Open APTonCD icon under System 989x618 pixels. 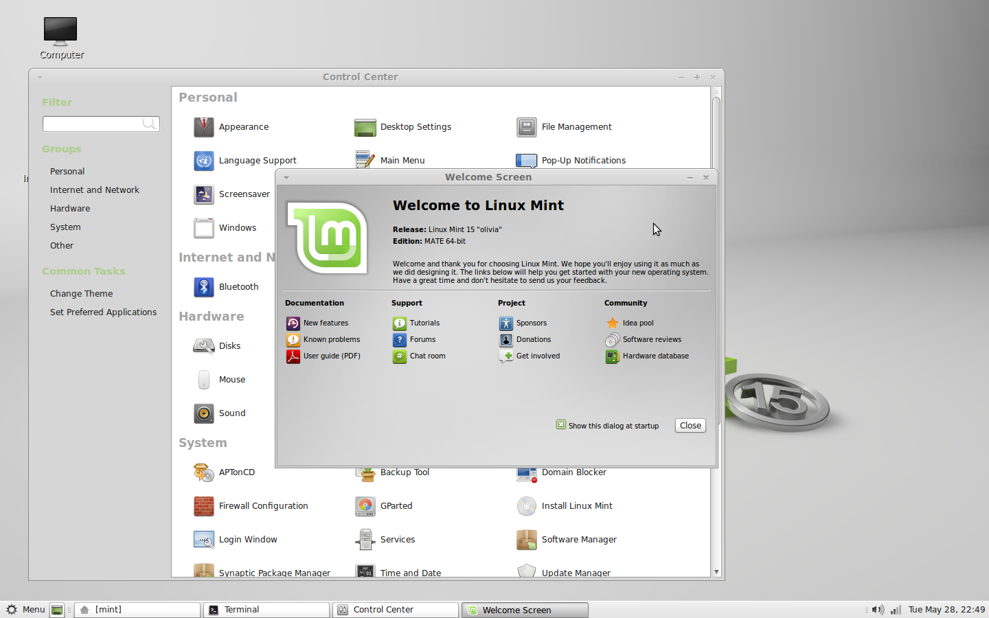204,472
